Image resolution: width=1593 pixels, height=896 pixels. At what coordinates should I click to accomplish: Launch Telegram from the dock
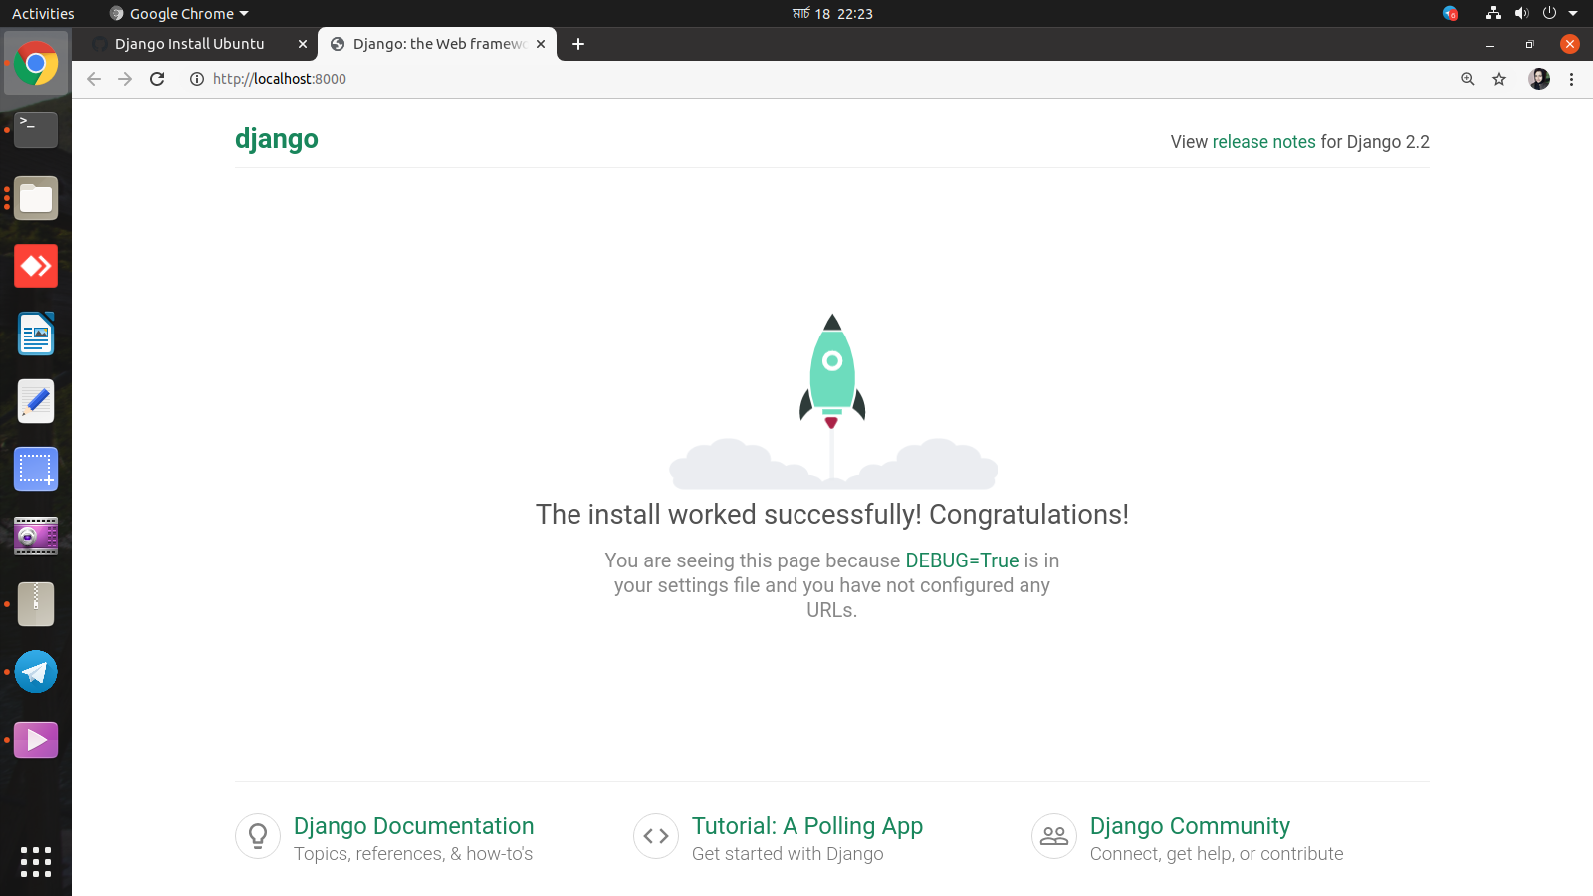click(x=36, y=672)
